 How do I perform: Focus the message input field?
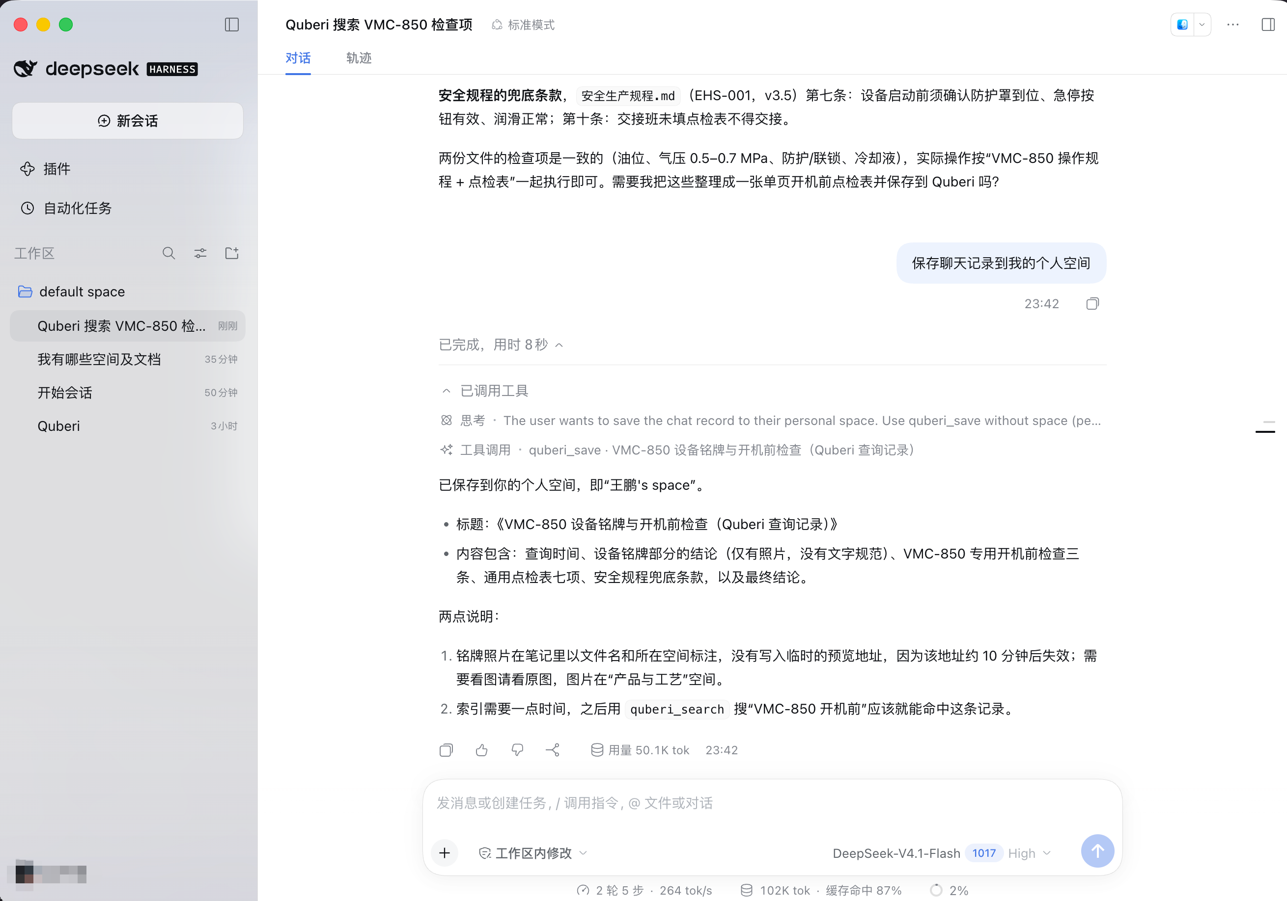pos(772,803)
